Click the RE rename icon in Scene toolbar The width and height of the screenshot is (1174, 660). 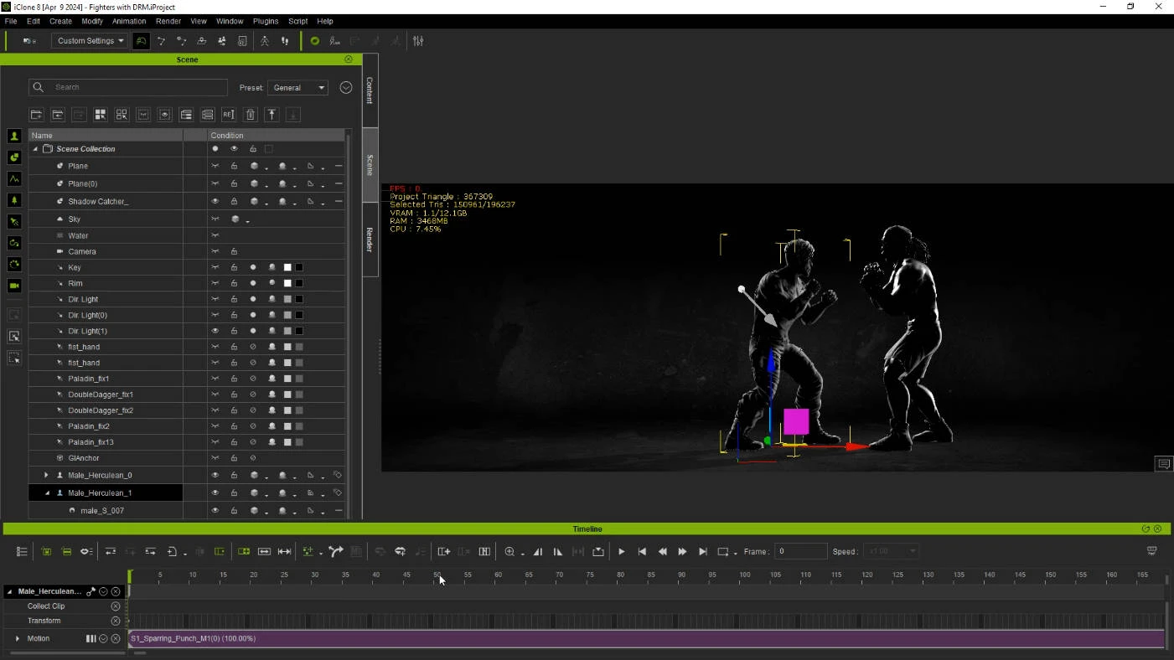pyautogui.click(x=229, y=115)
